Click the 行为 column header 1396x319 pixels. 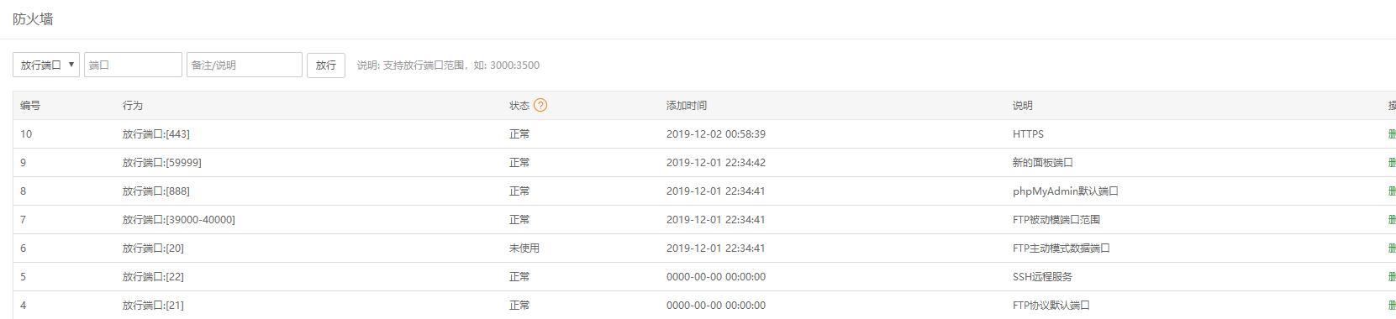(133, 106)
